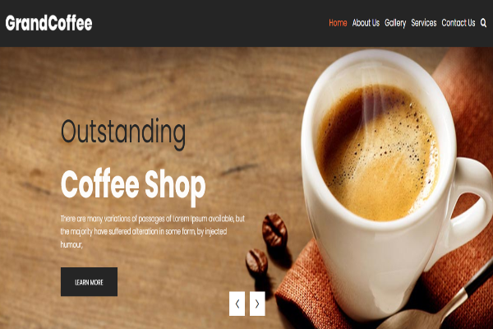Select Gallery in the navigation bar
The height and width of the screenshot is (329, 493).
point(395,23)
